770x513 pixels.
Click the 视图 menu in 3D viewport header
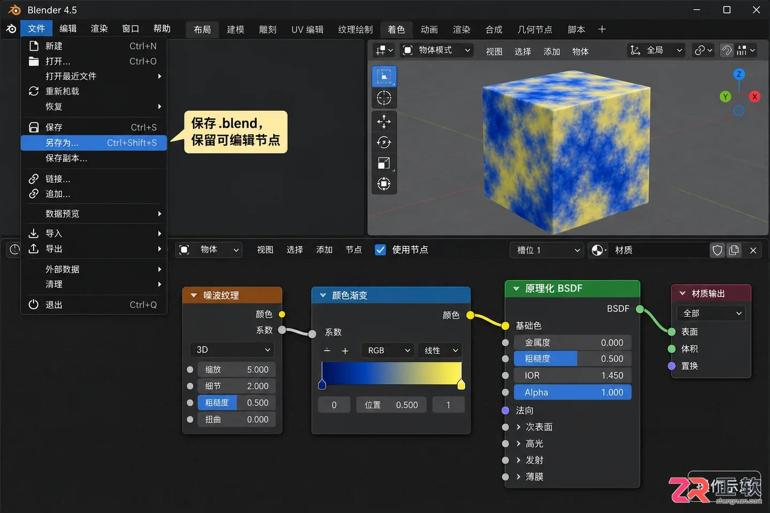[494, 51]
